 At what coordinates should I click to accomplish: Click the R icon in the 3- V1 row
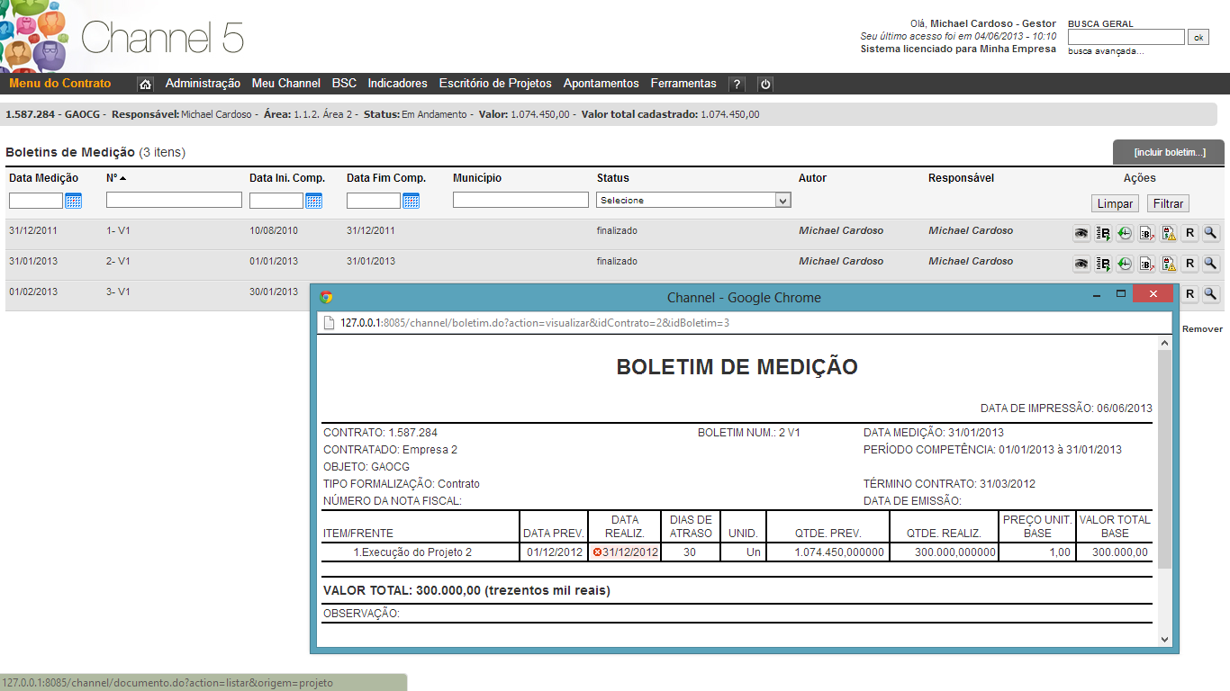1189,294
